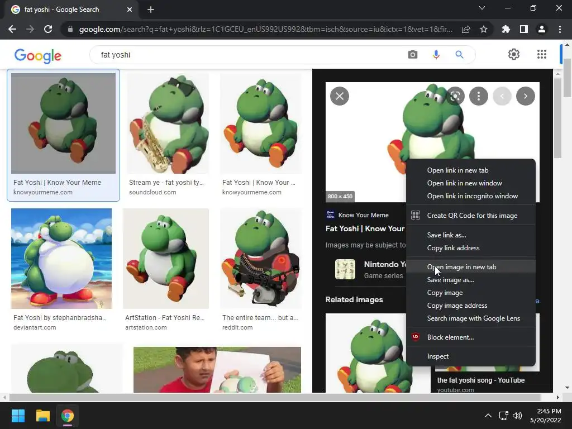Select Open image in new tab

[470, 267]
